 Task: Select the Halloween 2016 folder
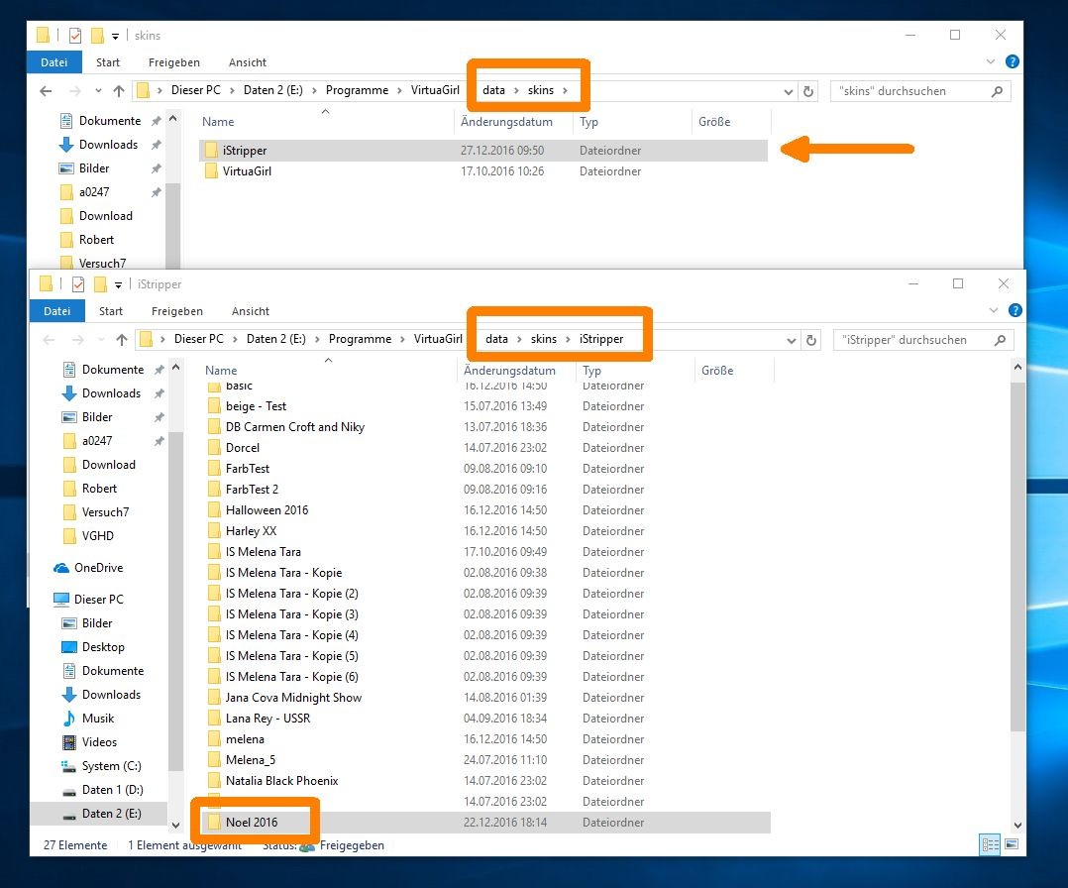pos(486,510)
